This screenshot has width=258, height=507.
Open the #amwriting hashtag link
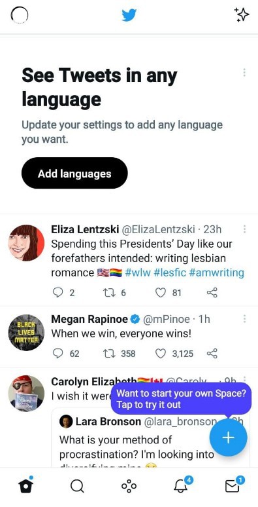tap(216, 272)
